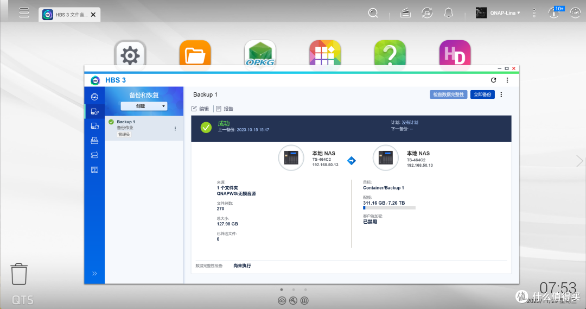Open HBS 3 title bar more options menu
Viewport: 586px width, 309px height.
507,80
